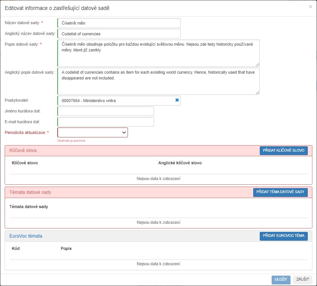Click the Klíčové slovo column header
The height and width of the screenshot is (286, 317).
25,163
